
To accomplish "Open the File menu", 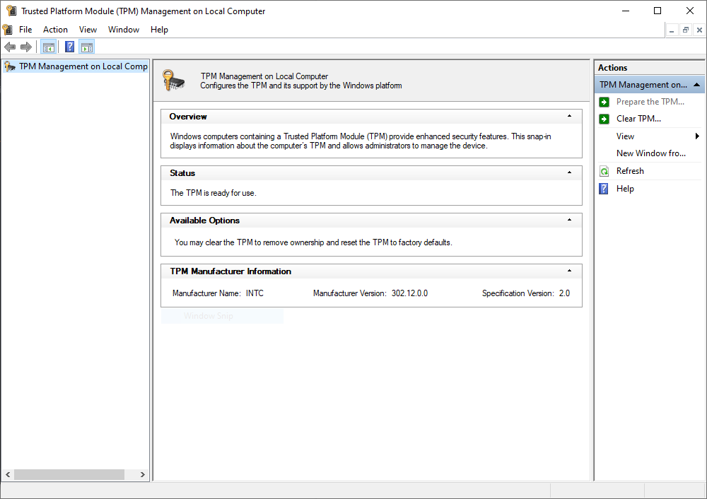I will [25, 30].
